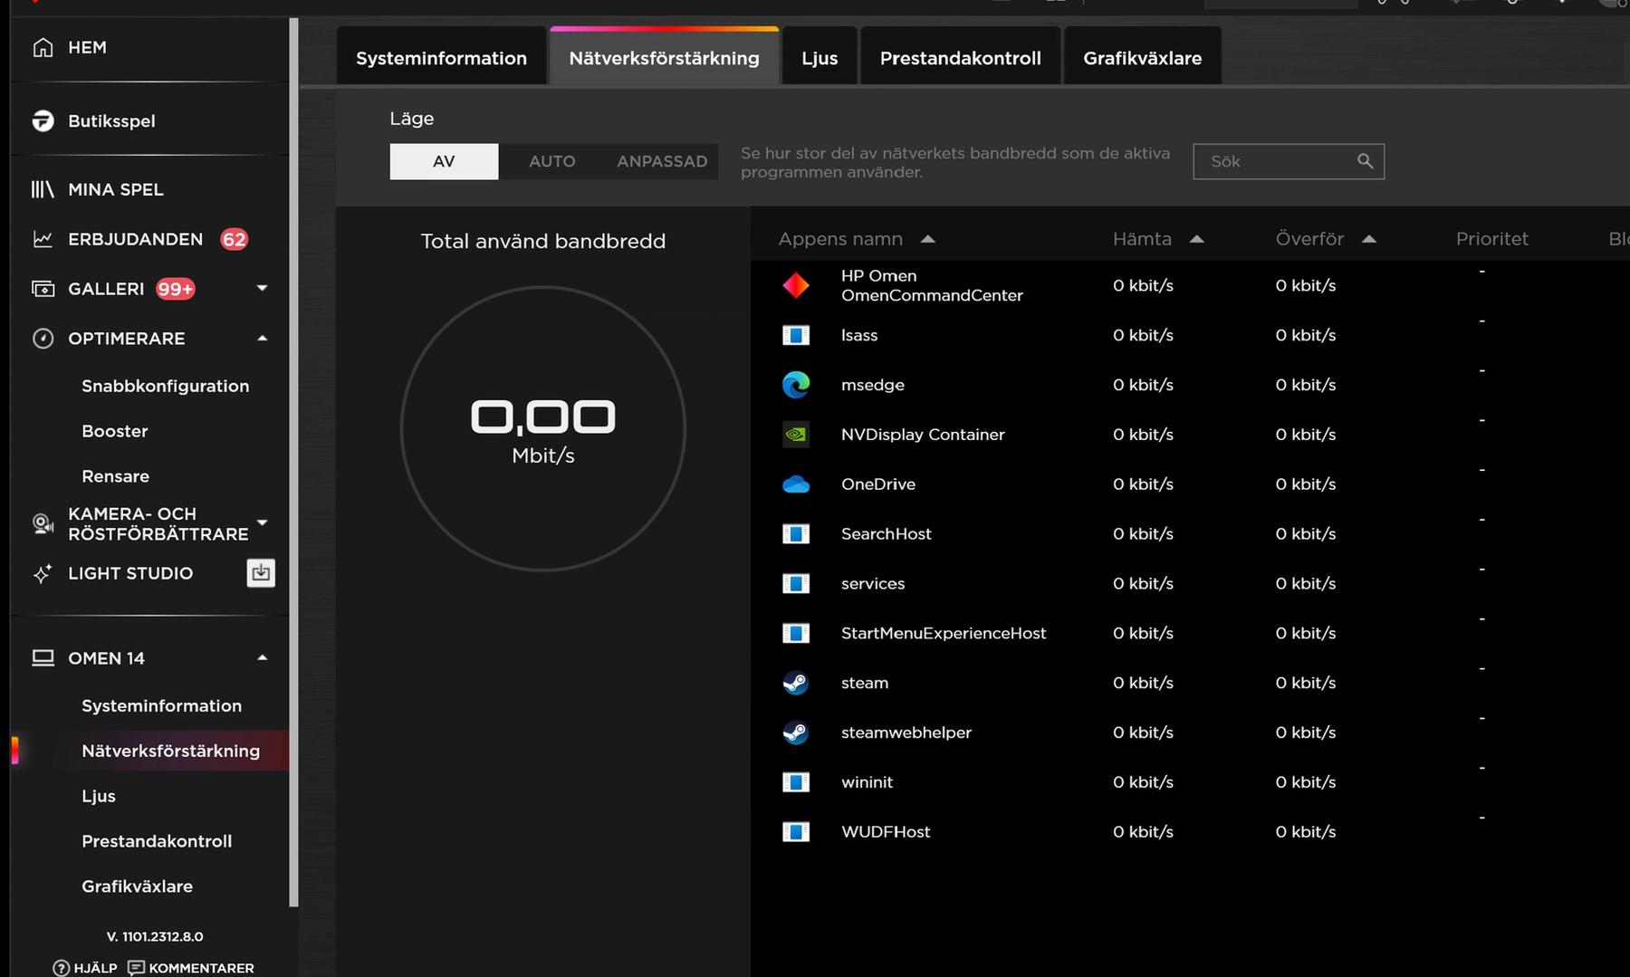Screen dimensions: 1630x977
Task: Click the sidebar vertical scrollbar
Action: click(293, 462)
